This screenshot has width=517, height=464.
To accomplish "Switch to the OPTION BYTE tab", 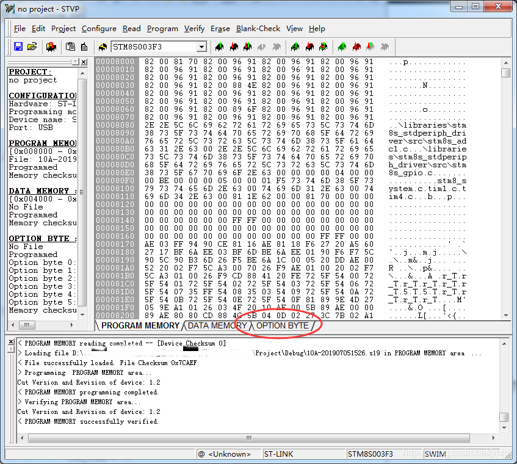I will pyautogui.click(x=283, y=325).
